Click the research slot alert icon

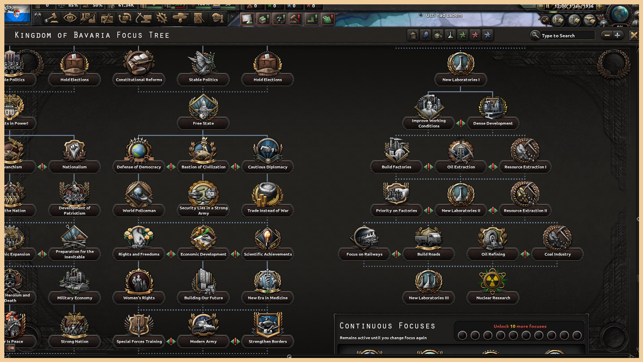coord(247,19)
